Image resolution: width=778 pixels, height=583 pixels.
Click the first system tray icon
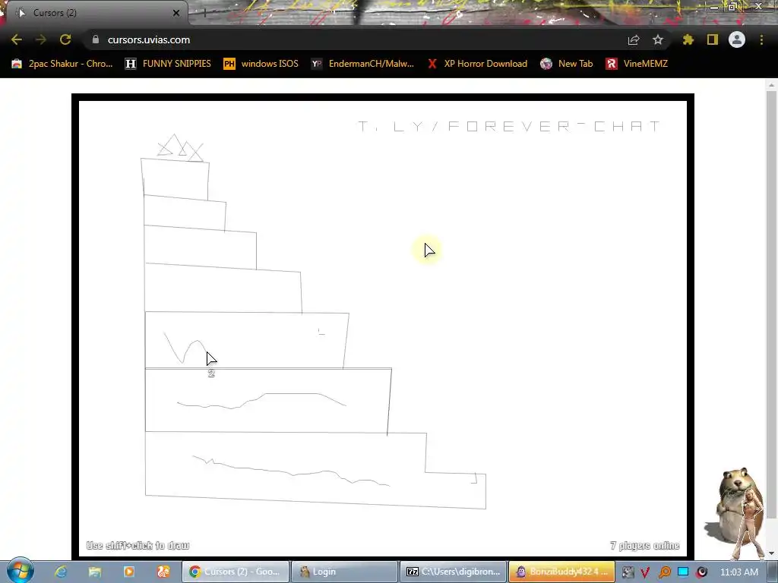[628, 572]
